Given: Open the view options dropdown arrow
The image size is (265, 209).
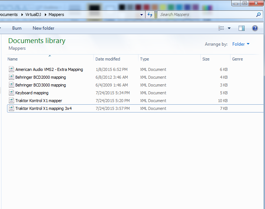Looking at the screenshot, I should point(229,28).
